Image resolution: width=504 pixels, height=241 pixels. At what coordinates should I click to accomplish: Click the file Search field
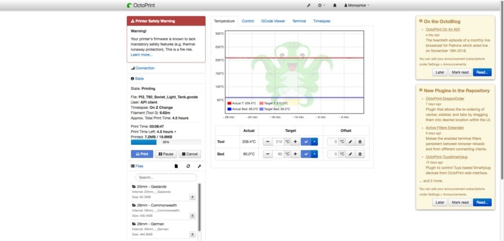point(166,177)
